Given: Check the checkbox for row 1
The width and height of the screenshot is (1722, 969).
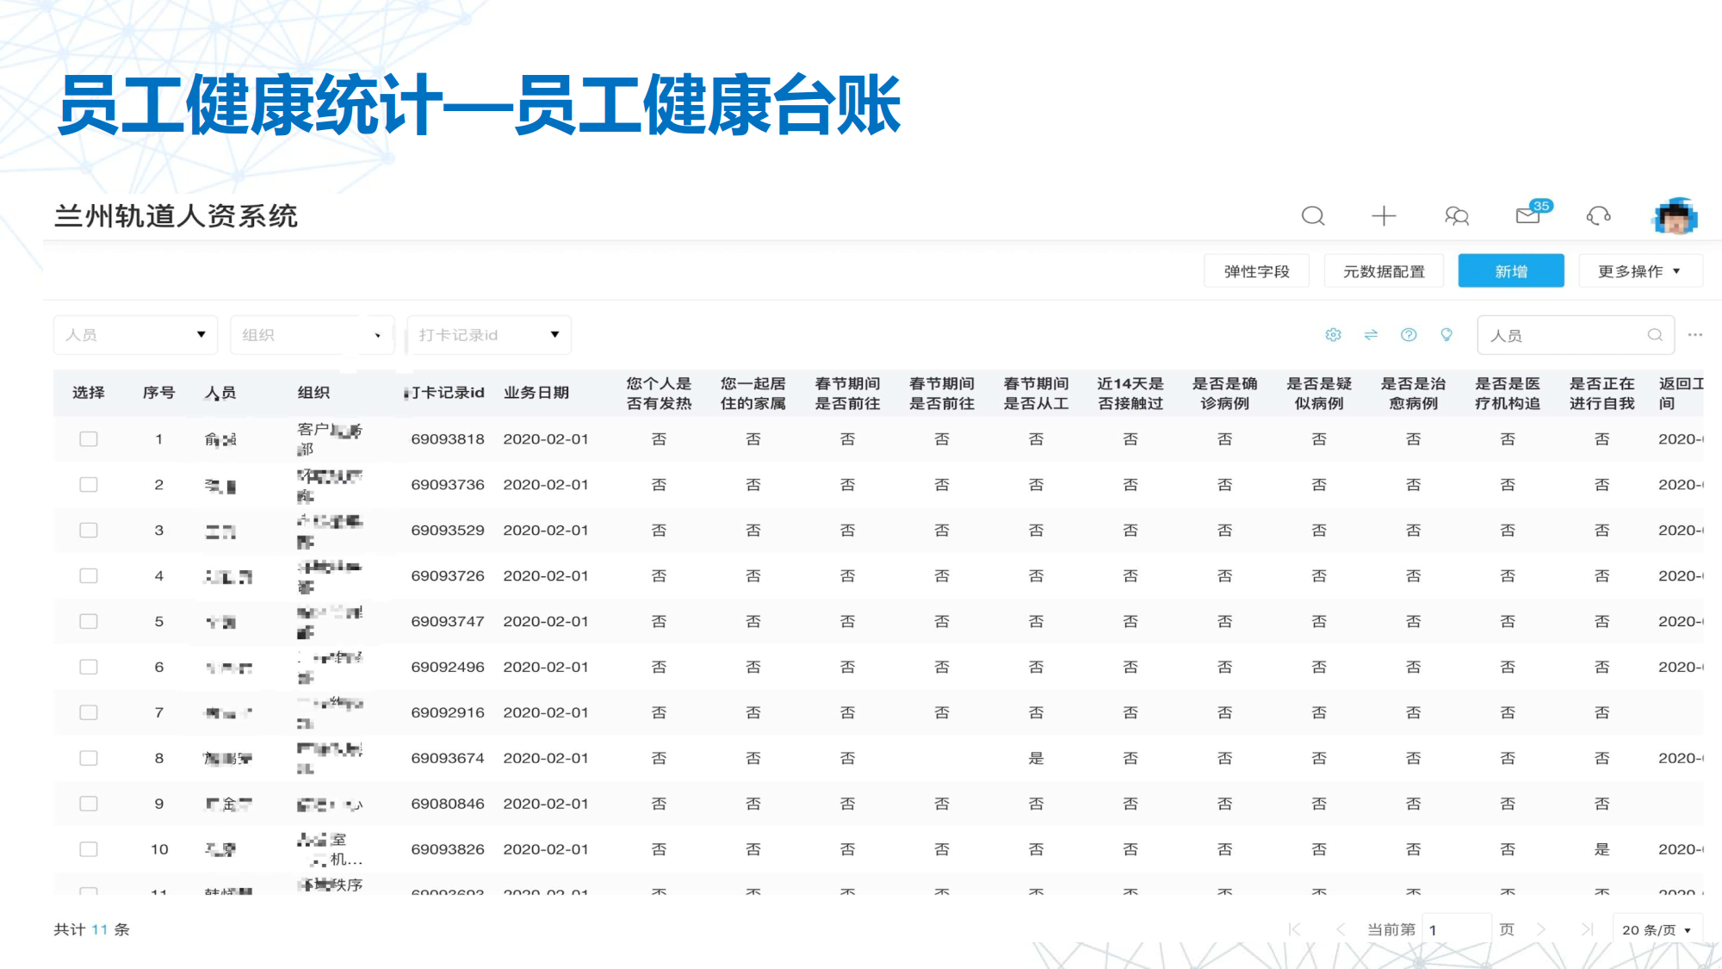Looking at the screenshot, I should [89, 439].
